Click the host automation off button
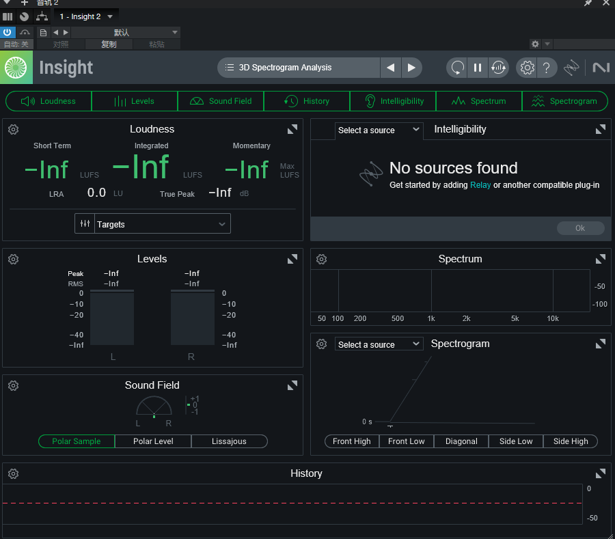615x539 pixels. click(16, 44)
